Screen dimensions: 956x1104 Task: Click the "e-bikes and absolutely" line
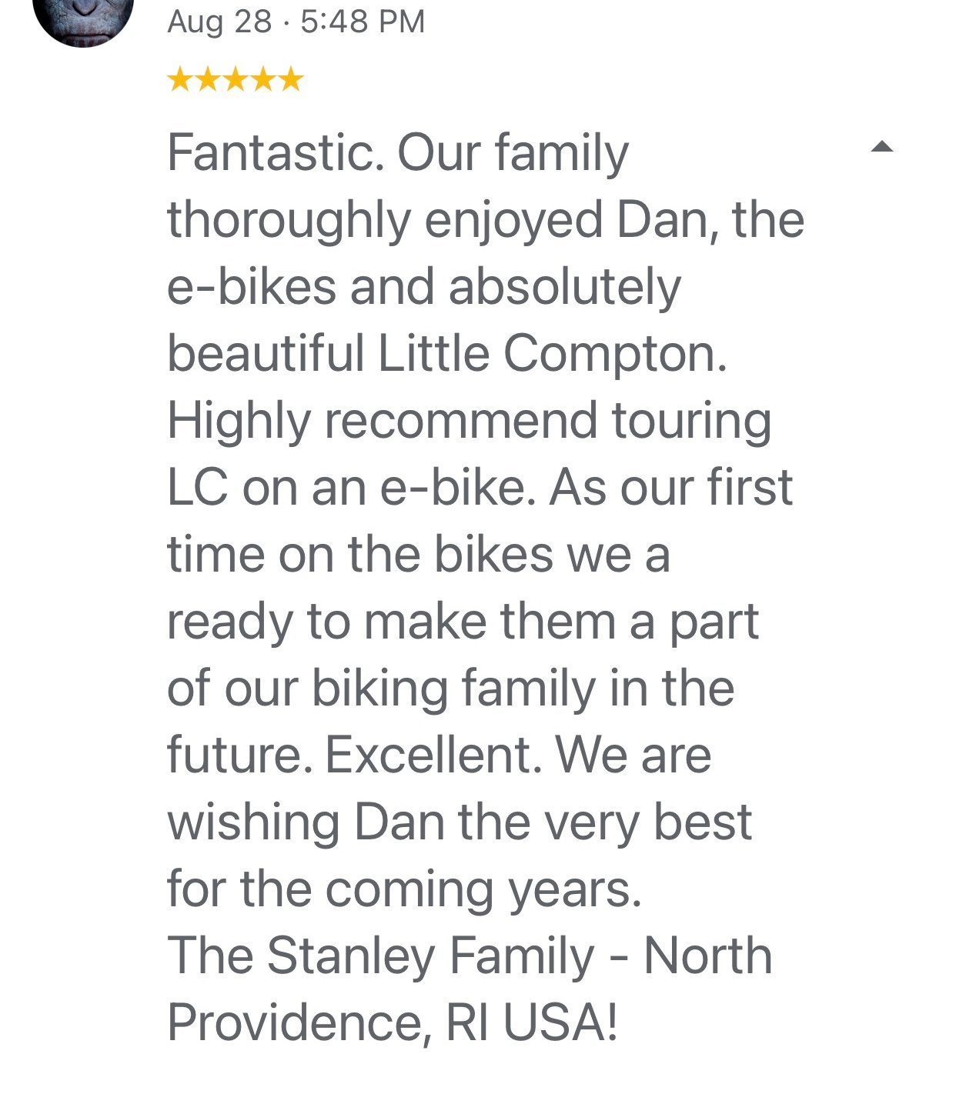423,287
